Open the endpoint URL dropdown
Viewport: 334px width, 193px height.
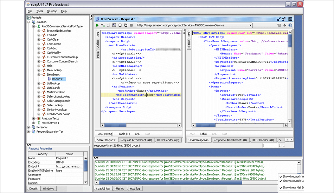pos(250,25)
